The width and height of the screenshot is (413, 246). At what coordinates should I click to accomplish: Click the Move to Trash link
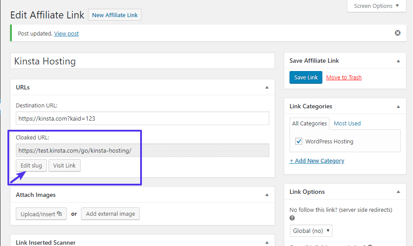(x=344, y=78)
